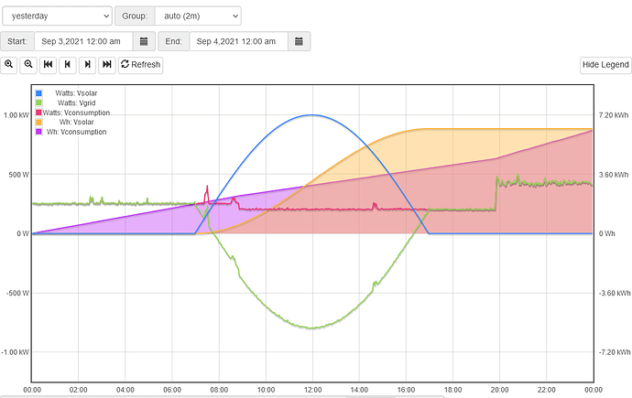632x398 pixels.
Task: Open the Group 'auto (2m)' dropdown
Action: click(198, 16)
